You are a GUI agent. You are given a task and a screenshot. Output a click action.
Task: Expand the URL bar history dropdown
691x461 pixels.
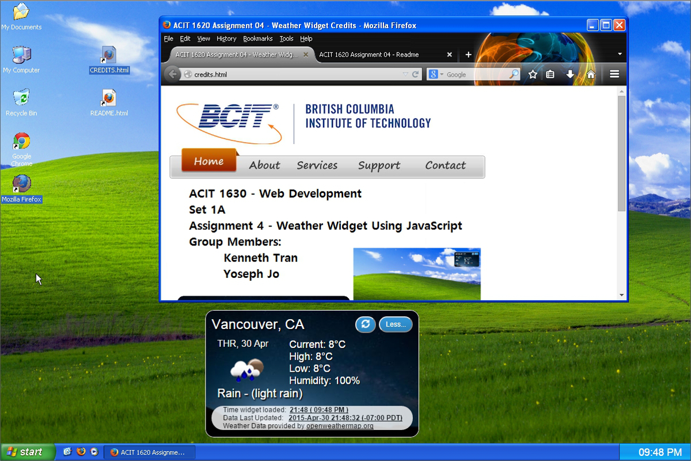click(x=405, y=74)
